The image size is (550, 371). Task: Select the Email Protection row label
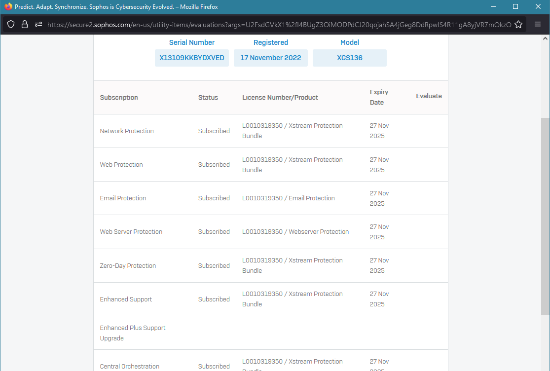tap(123, 198)
